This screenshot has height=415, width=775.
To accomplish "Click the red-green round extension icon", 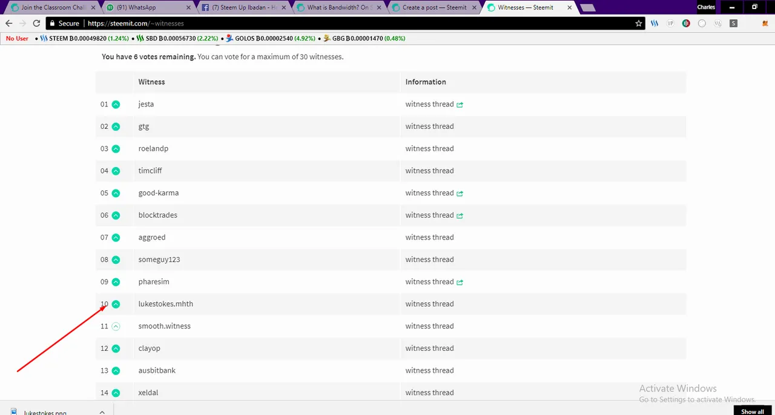I will click(x=686, y=23).
